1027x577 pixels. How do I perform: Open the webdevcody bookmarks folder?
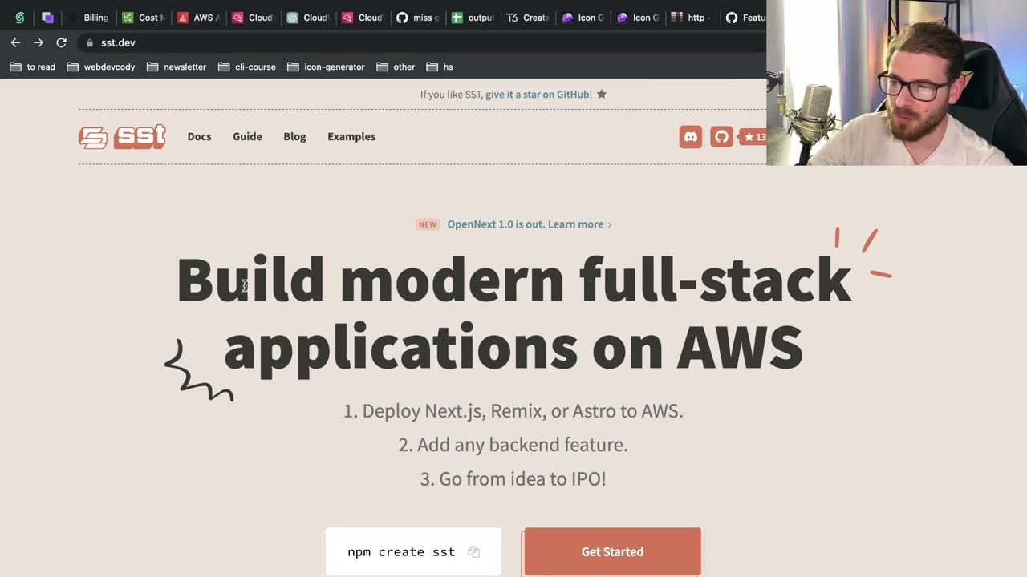pyautogui.click(x=101, y=67)
